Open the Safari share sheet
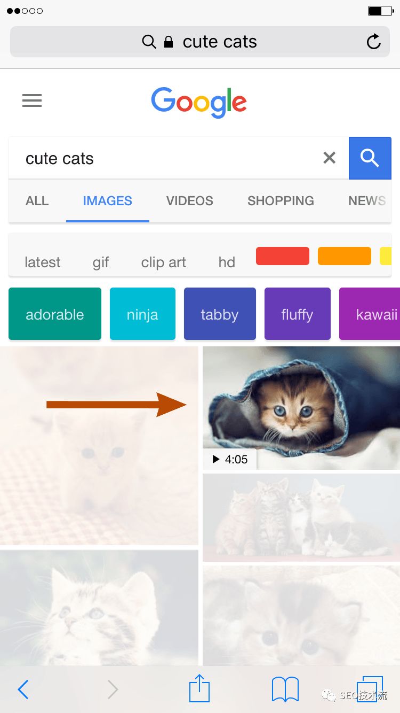The width and height of the screenshot is (400, 713). pos(199,688)
